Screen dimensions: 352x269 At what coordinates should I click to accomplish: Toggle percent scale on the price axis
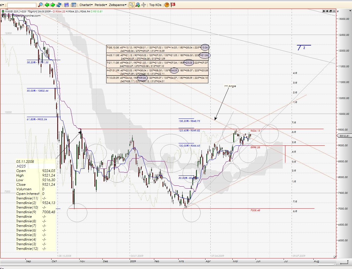[338, 11]
